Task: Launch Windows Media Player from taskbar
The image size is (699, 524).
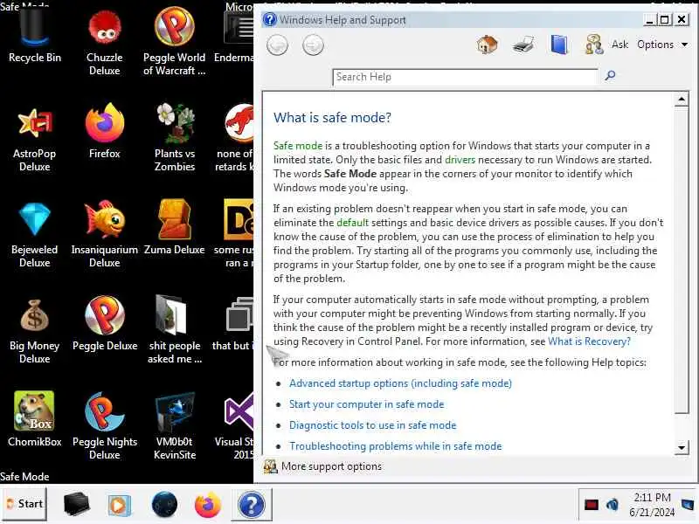Action: [119, 506]
